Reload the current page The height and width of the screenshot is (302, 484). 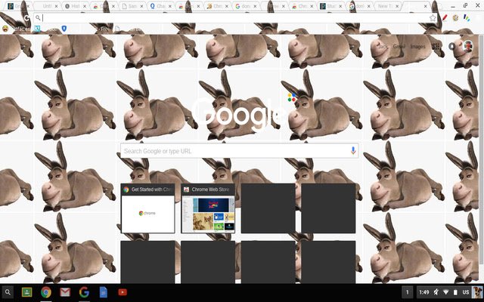pos(27,18)
